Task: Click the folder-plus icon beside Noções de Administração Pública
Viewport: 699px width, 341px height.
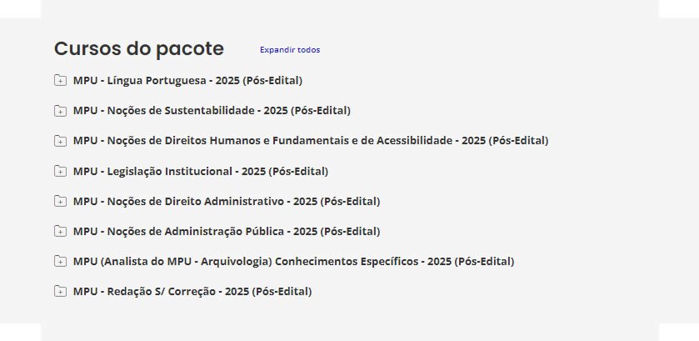Action: (x=60, y=232)
